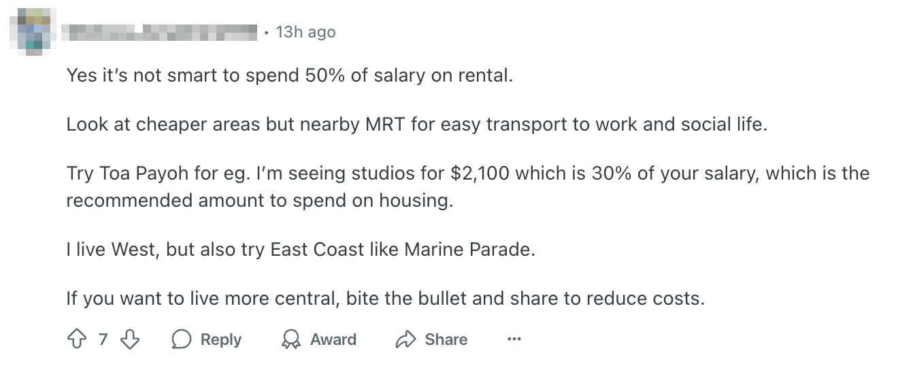This screenshot has height=366, width=913.
Task: Click the "I live West" sentence start
Action: click(x=112, y=250)
